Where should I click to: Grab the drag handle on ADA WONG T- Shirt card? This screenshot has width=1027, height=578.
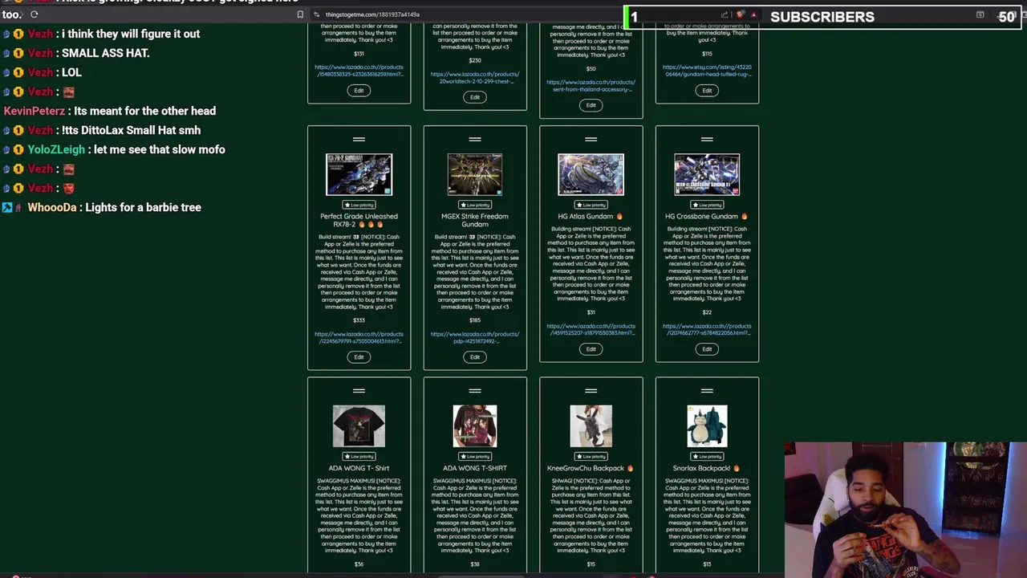359,391
